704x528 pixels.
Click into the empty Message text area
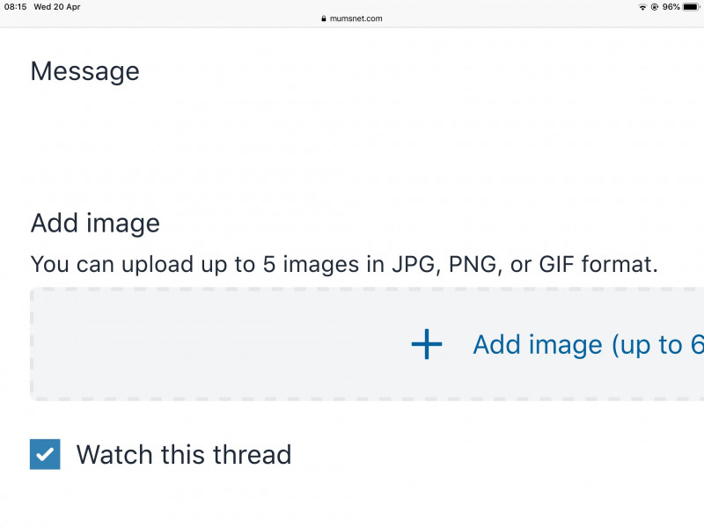point(352,141)
